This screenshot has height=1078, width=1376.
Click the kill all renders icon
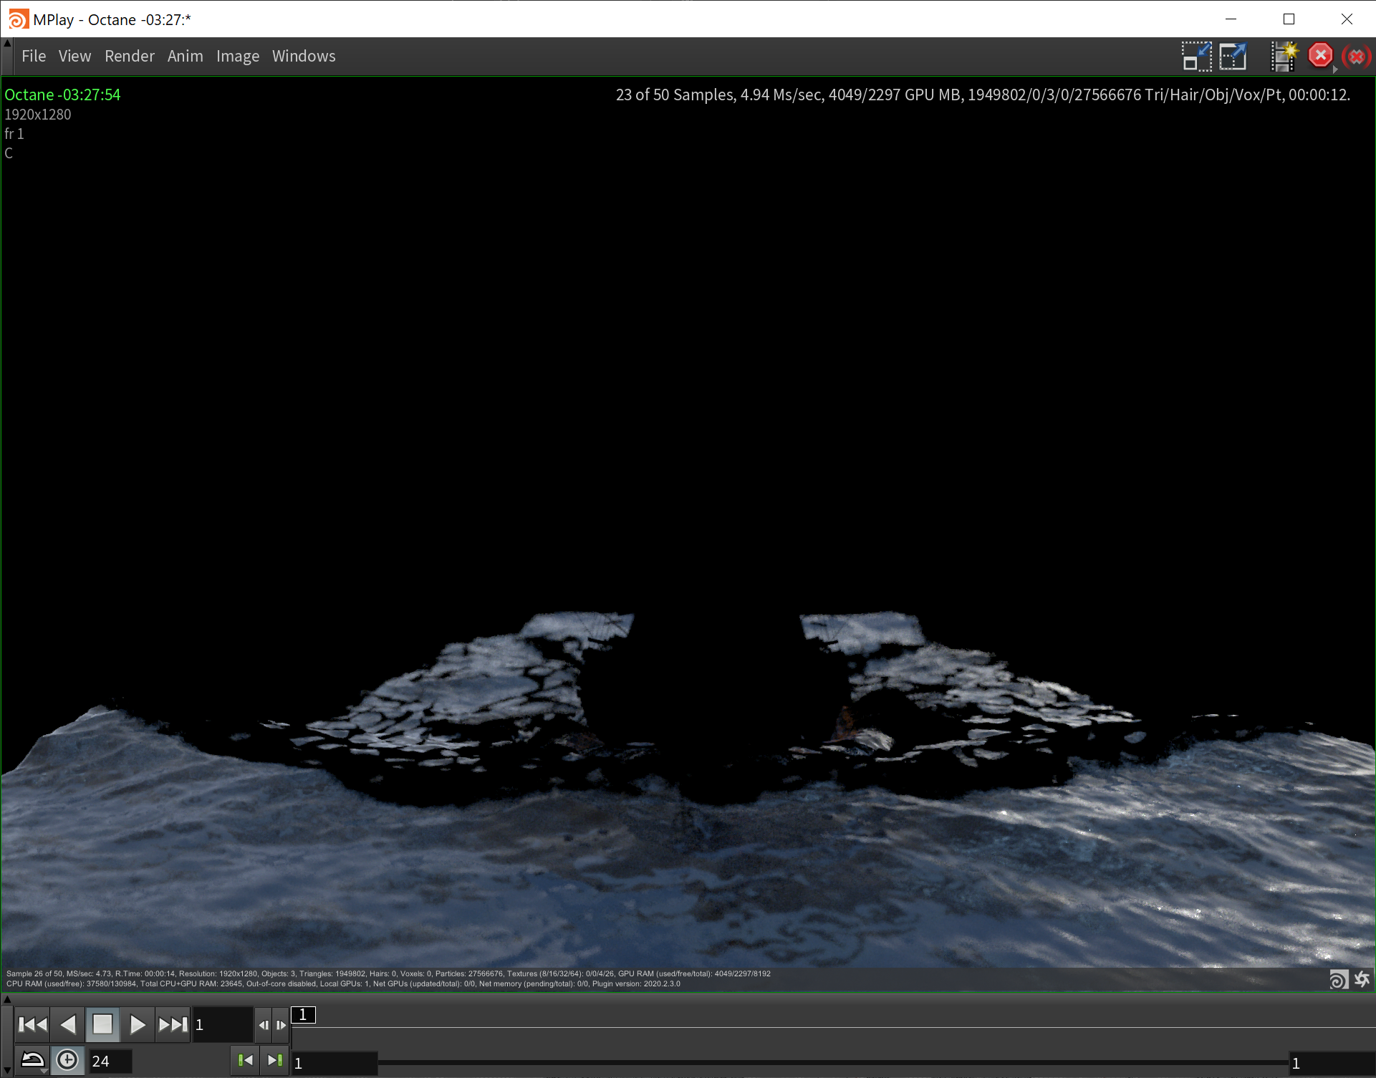(x=1356, y=56)
